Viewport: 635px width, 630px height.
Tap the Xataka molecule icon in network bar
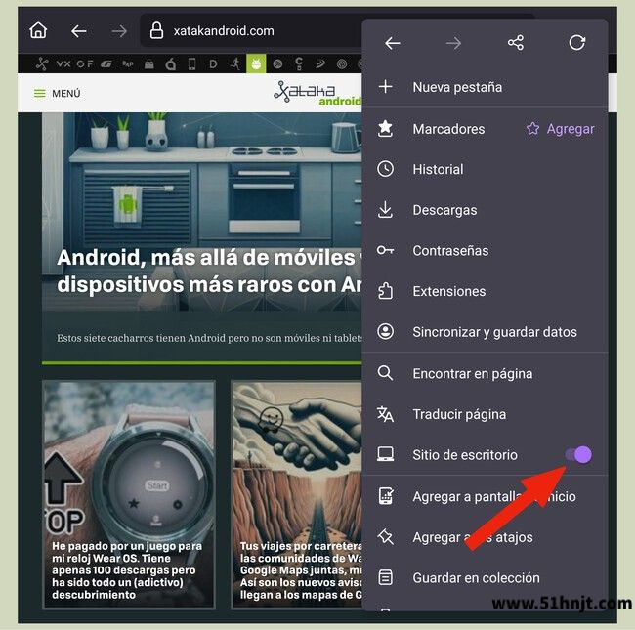[x=42, y=63]
